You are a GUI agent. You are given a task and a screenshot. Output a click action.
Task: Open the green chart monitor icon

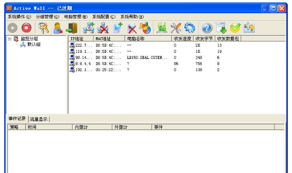tap(162, 28)
